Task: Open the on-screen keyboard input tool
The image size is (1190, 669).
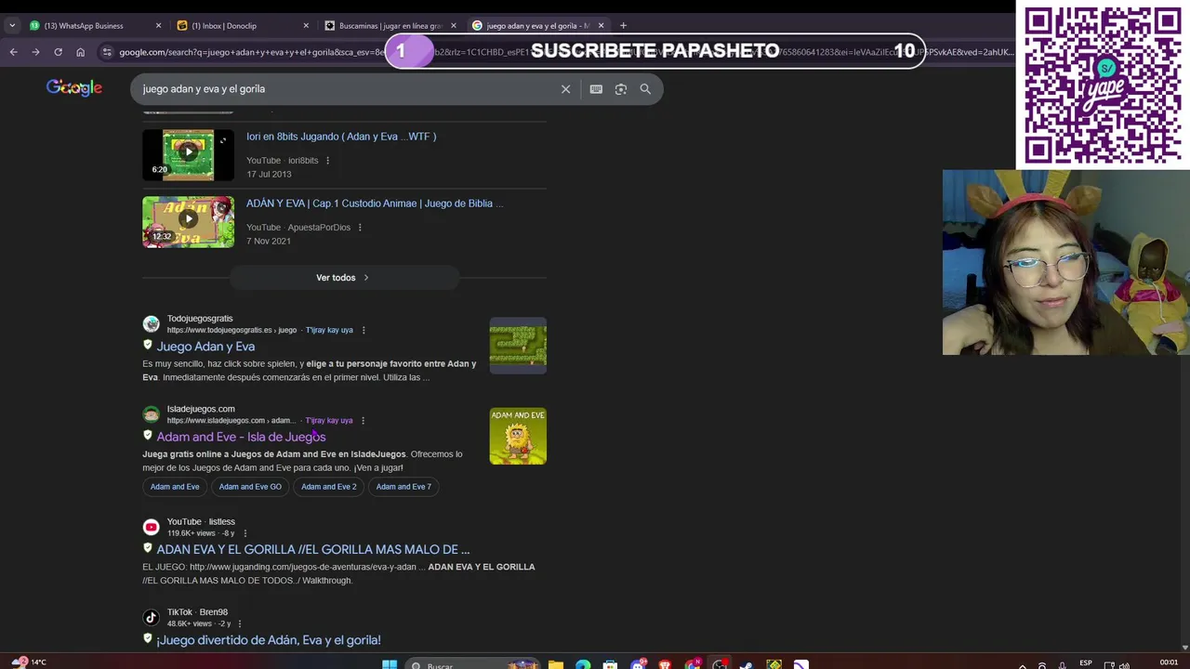Action: pos(596,89)
